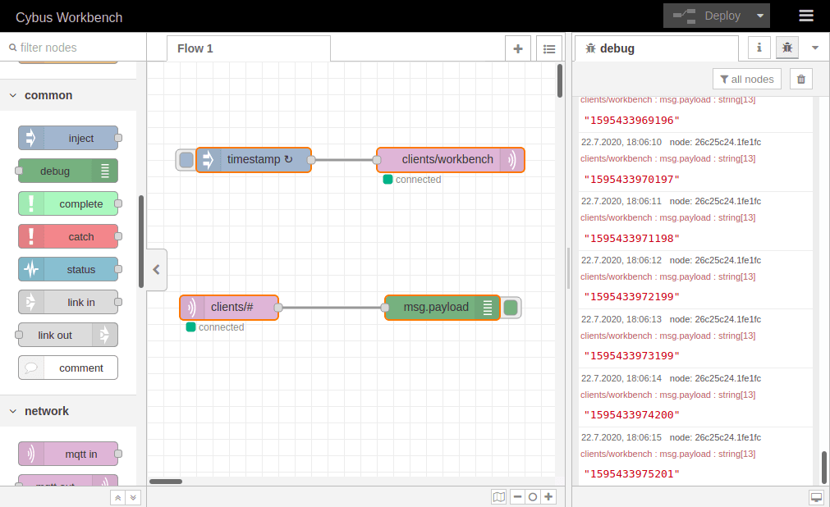Collapse the common palette category
Image resolution: width=830 pixels, height=507 pixels.
tap(13, 95)
